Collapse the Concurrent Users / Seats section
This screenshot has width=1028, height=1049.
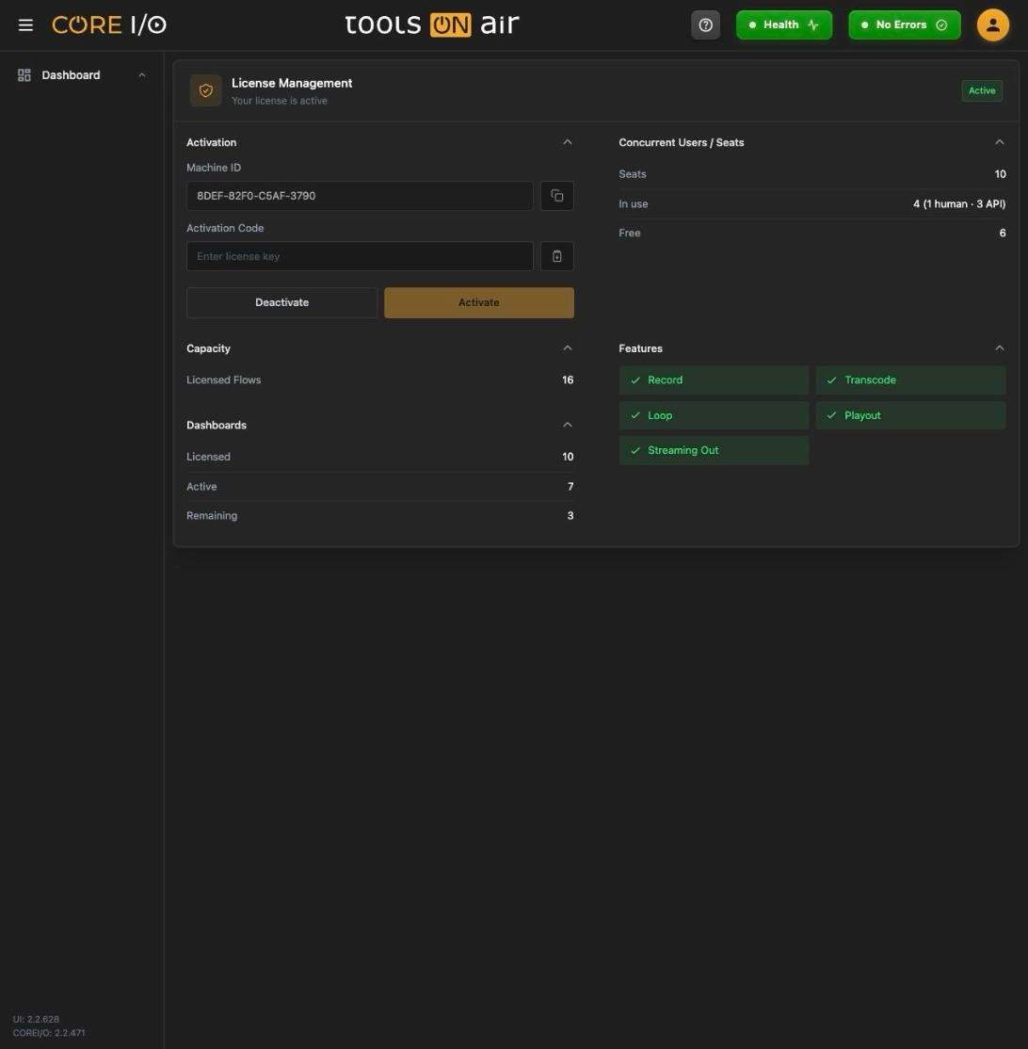999,142
